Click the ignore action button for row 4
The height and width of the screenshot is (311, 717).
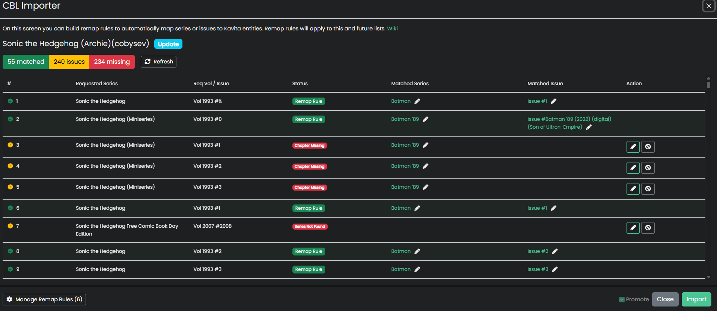tap(648, 168)
